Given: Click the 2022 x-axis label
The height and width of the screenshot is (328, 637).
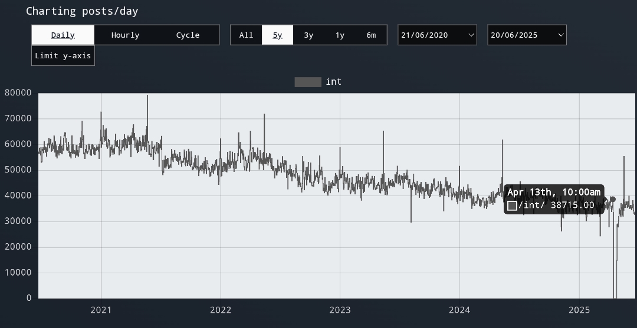Looking at the screenshot, I should (x=221, y=310).
